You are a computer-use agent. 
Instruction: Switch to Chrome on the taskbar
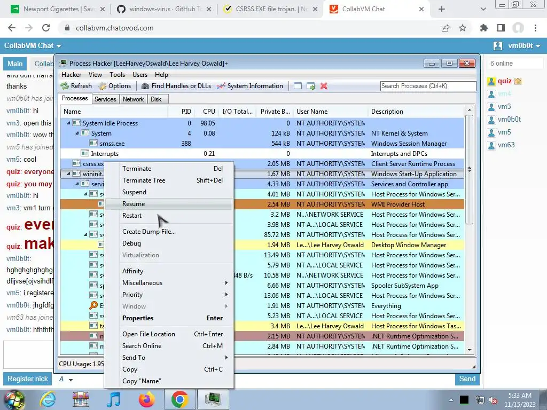(x=179, y=399)
